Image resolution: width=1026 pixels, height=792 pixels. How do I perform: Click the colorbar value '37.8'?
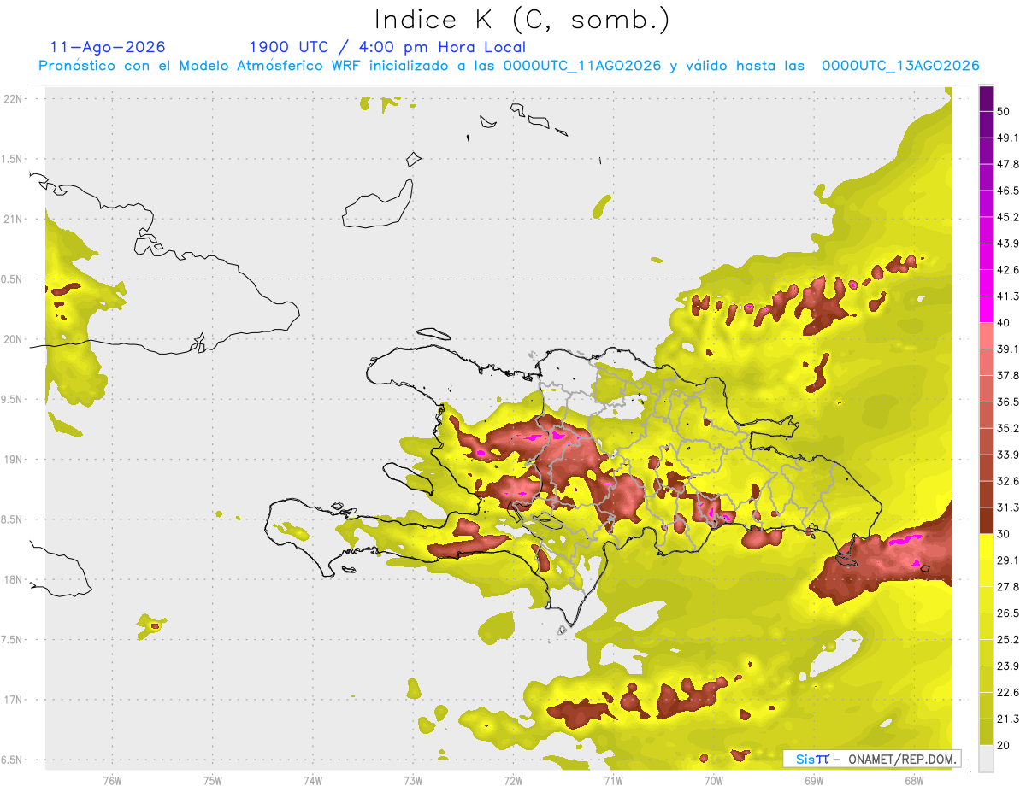coord(1008,376)
